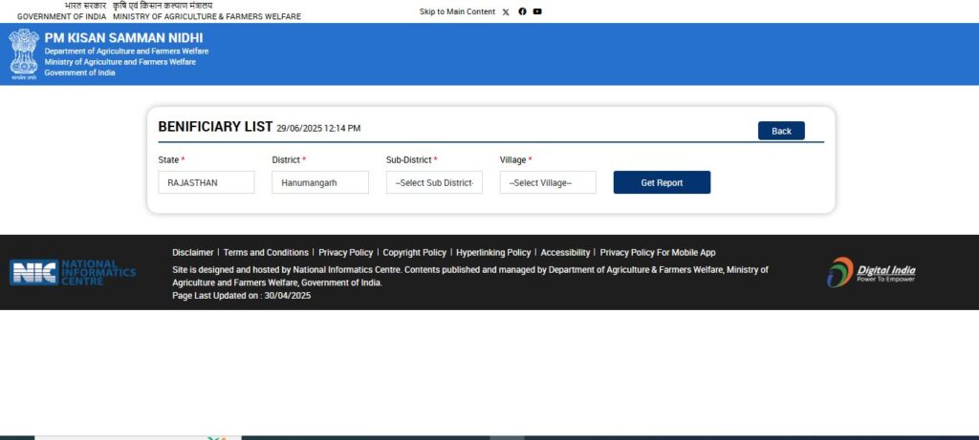The image size is (979, 440).
Task: Open the District dropdown showing Hanumangarh
Action: 319,182
